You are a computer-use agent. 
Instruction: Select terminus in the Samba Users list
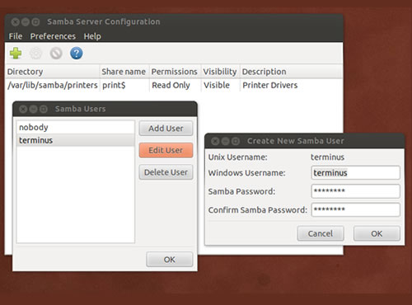[x=76, y=140]
